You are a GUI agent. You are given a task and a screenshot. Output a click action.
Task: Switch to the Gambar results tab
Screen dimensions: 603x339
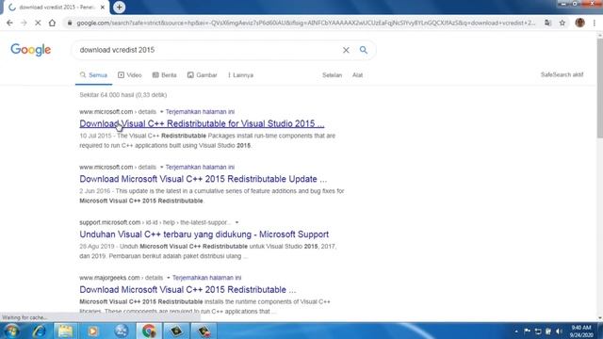203,75
